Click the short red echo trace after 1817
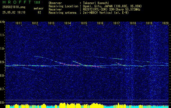 coord(121,64)
